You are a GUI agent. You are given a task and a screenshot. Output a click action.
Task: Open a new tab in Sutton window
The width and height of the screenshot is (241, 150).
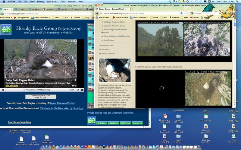coord(133,9)
